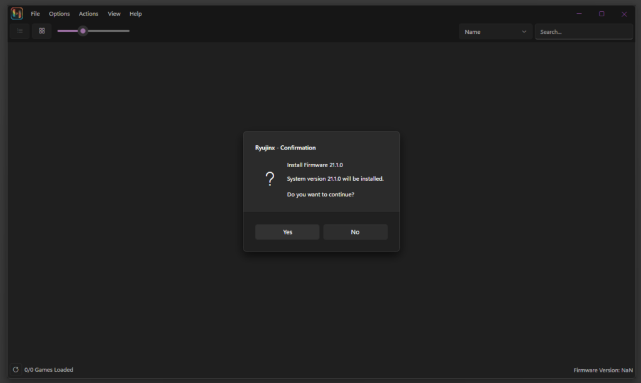Switch to grid view in the toolbar

pos(41,31)
